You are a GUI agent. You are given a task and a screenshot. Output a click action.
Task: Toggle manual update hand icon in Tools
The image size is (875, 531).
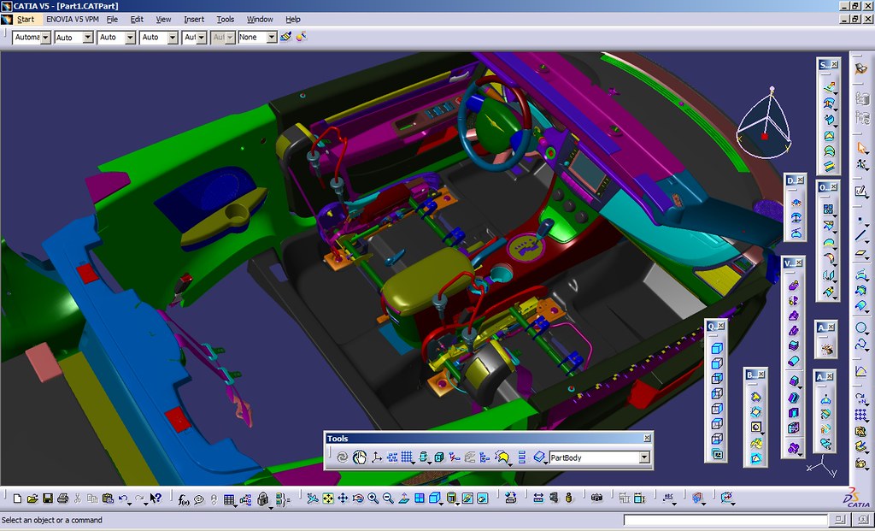[360, 457]
